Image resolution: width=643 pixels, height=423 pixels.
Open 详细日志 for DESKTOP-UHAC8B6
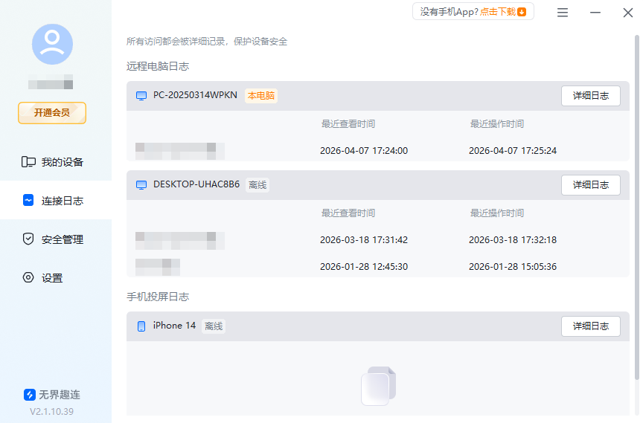pos(590,185)
